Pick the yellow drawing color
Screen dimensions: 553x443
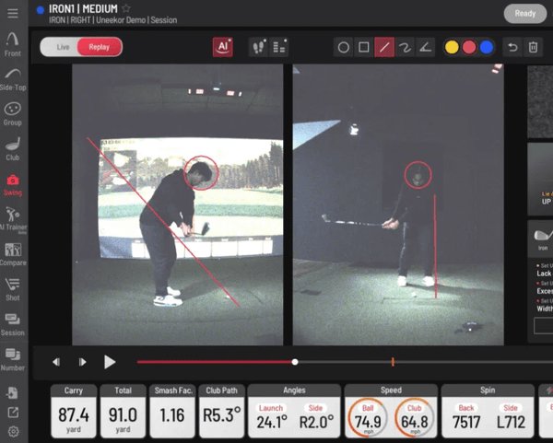(452, 47)
